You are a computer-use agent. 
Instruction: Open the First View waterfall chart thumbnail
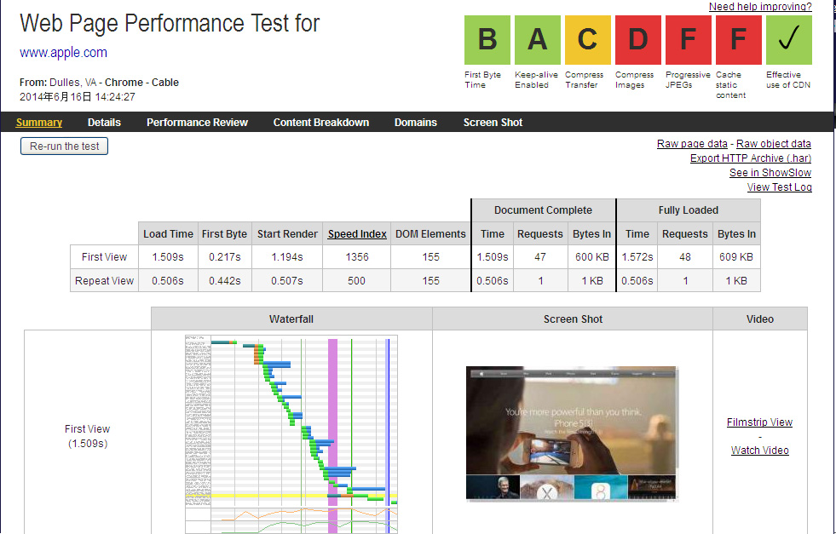[291, 434]
